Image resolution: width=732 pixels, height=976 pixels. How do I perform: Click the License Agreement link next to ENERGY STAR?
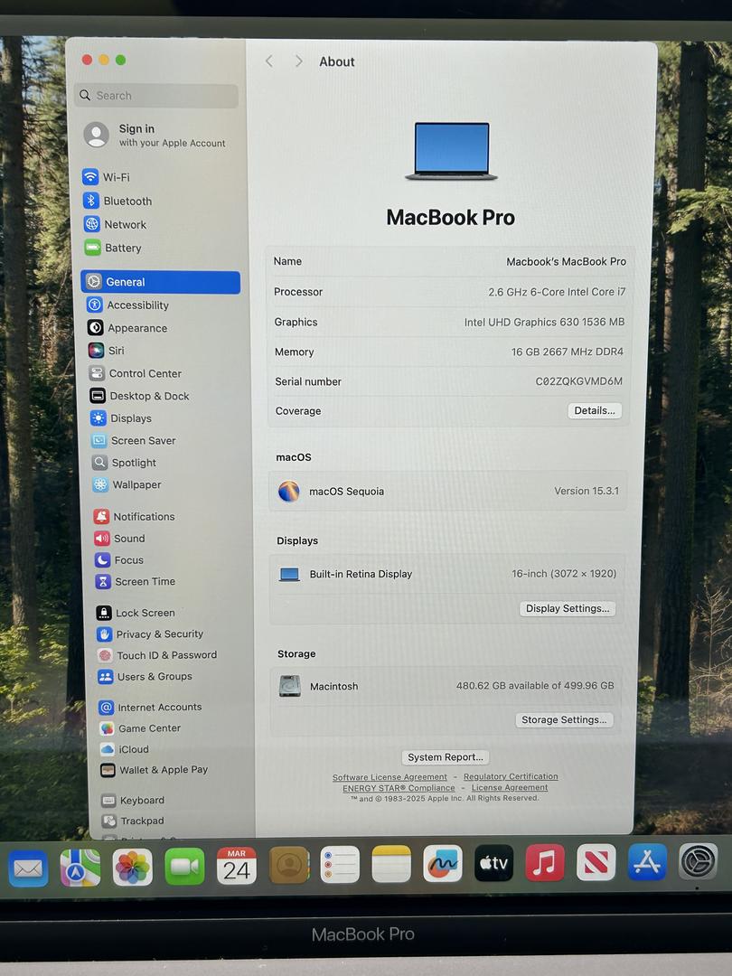click(x=510, y=787)
